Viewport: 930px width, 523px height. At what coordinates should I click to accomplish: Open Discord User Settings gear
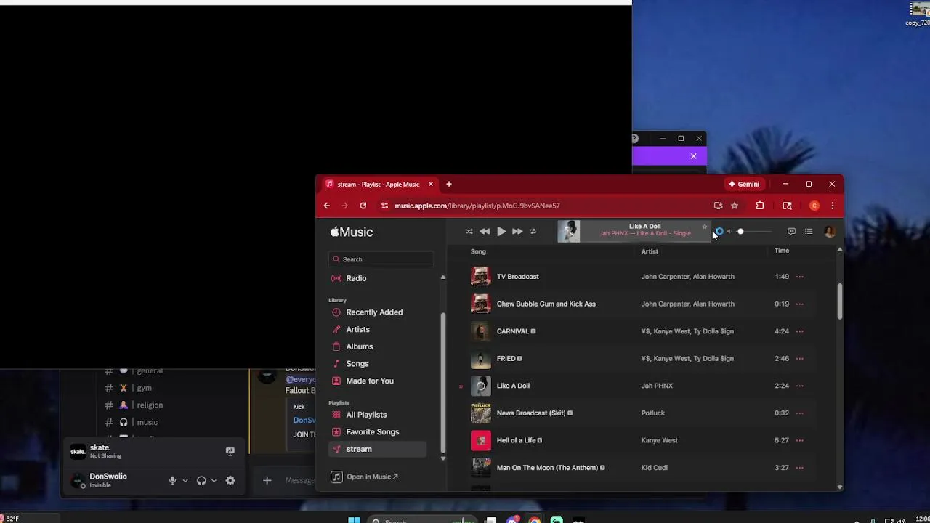pyautogui.click(x=230, y=481)
